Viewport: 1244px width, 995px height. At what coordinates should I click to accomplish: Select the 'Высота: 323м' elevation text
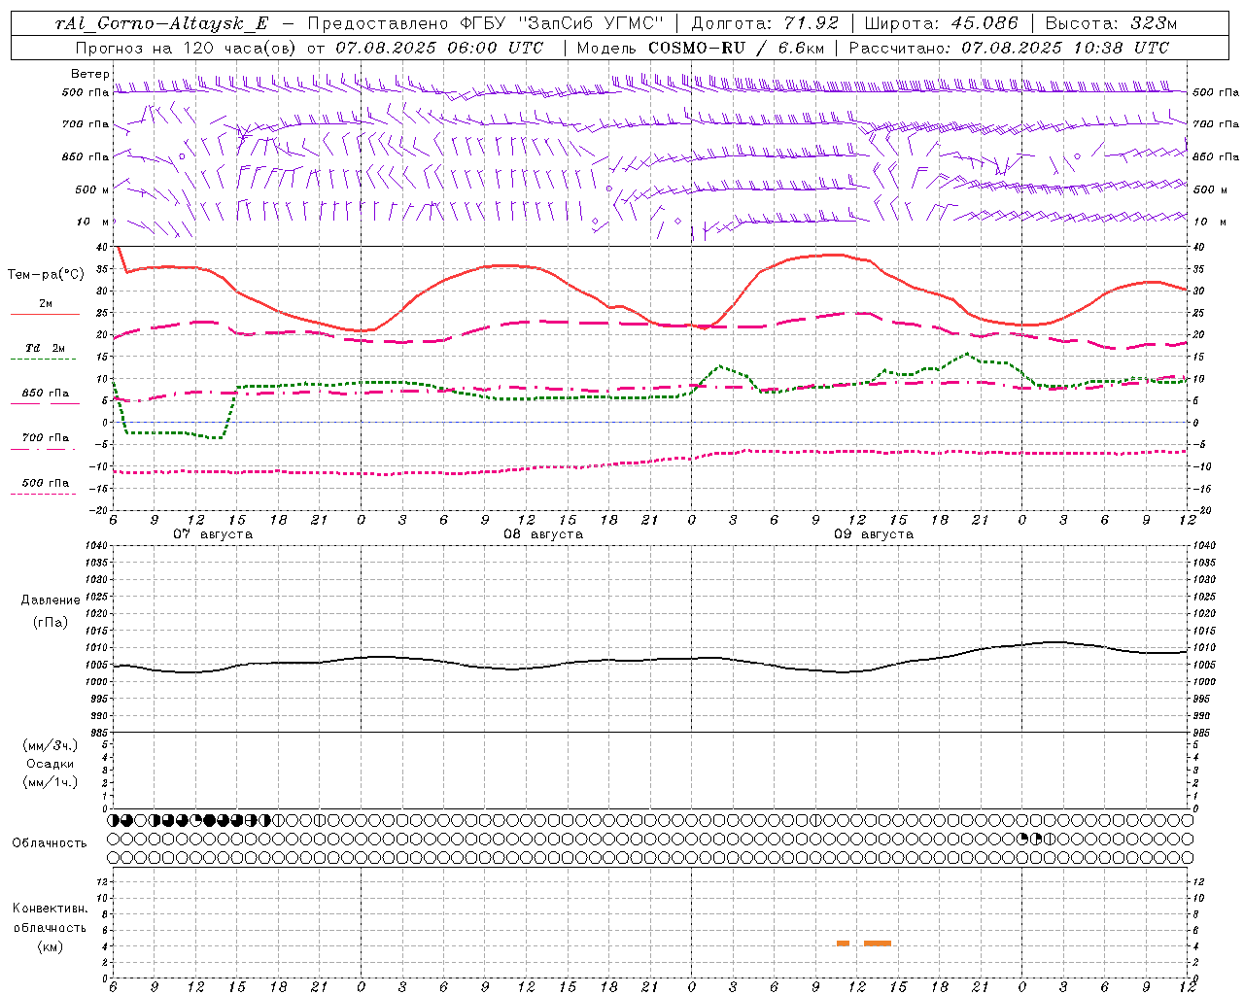tap(1111, 23)
